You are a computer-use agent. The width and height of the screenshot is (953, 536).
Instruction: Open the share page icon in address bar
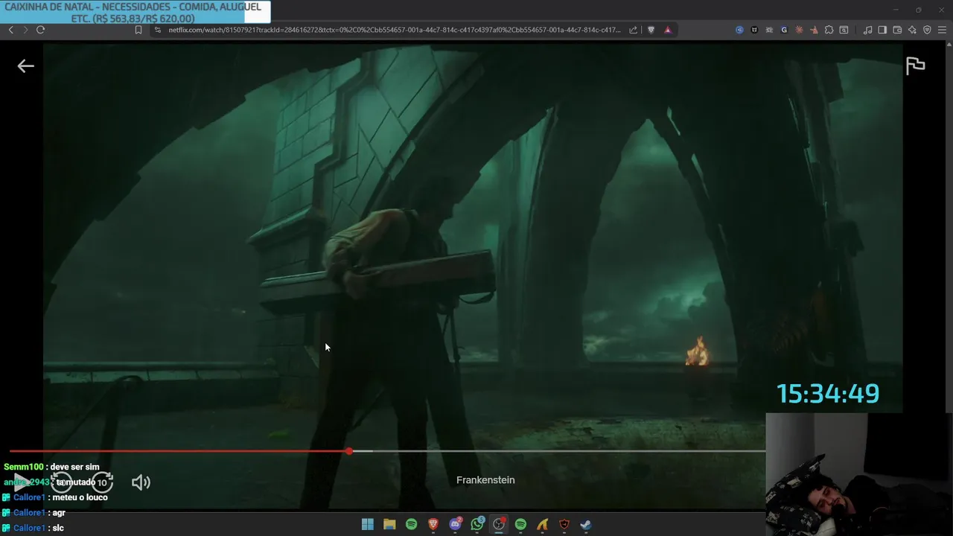coord(633,30)
